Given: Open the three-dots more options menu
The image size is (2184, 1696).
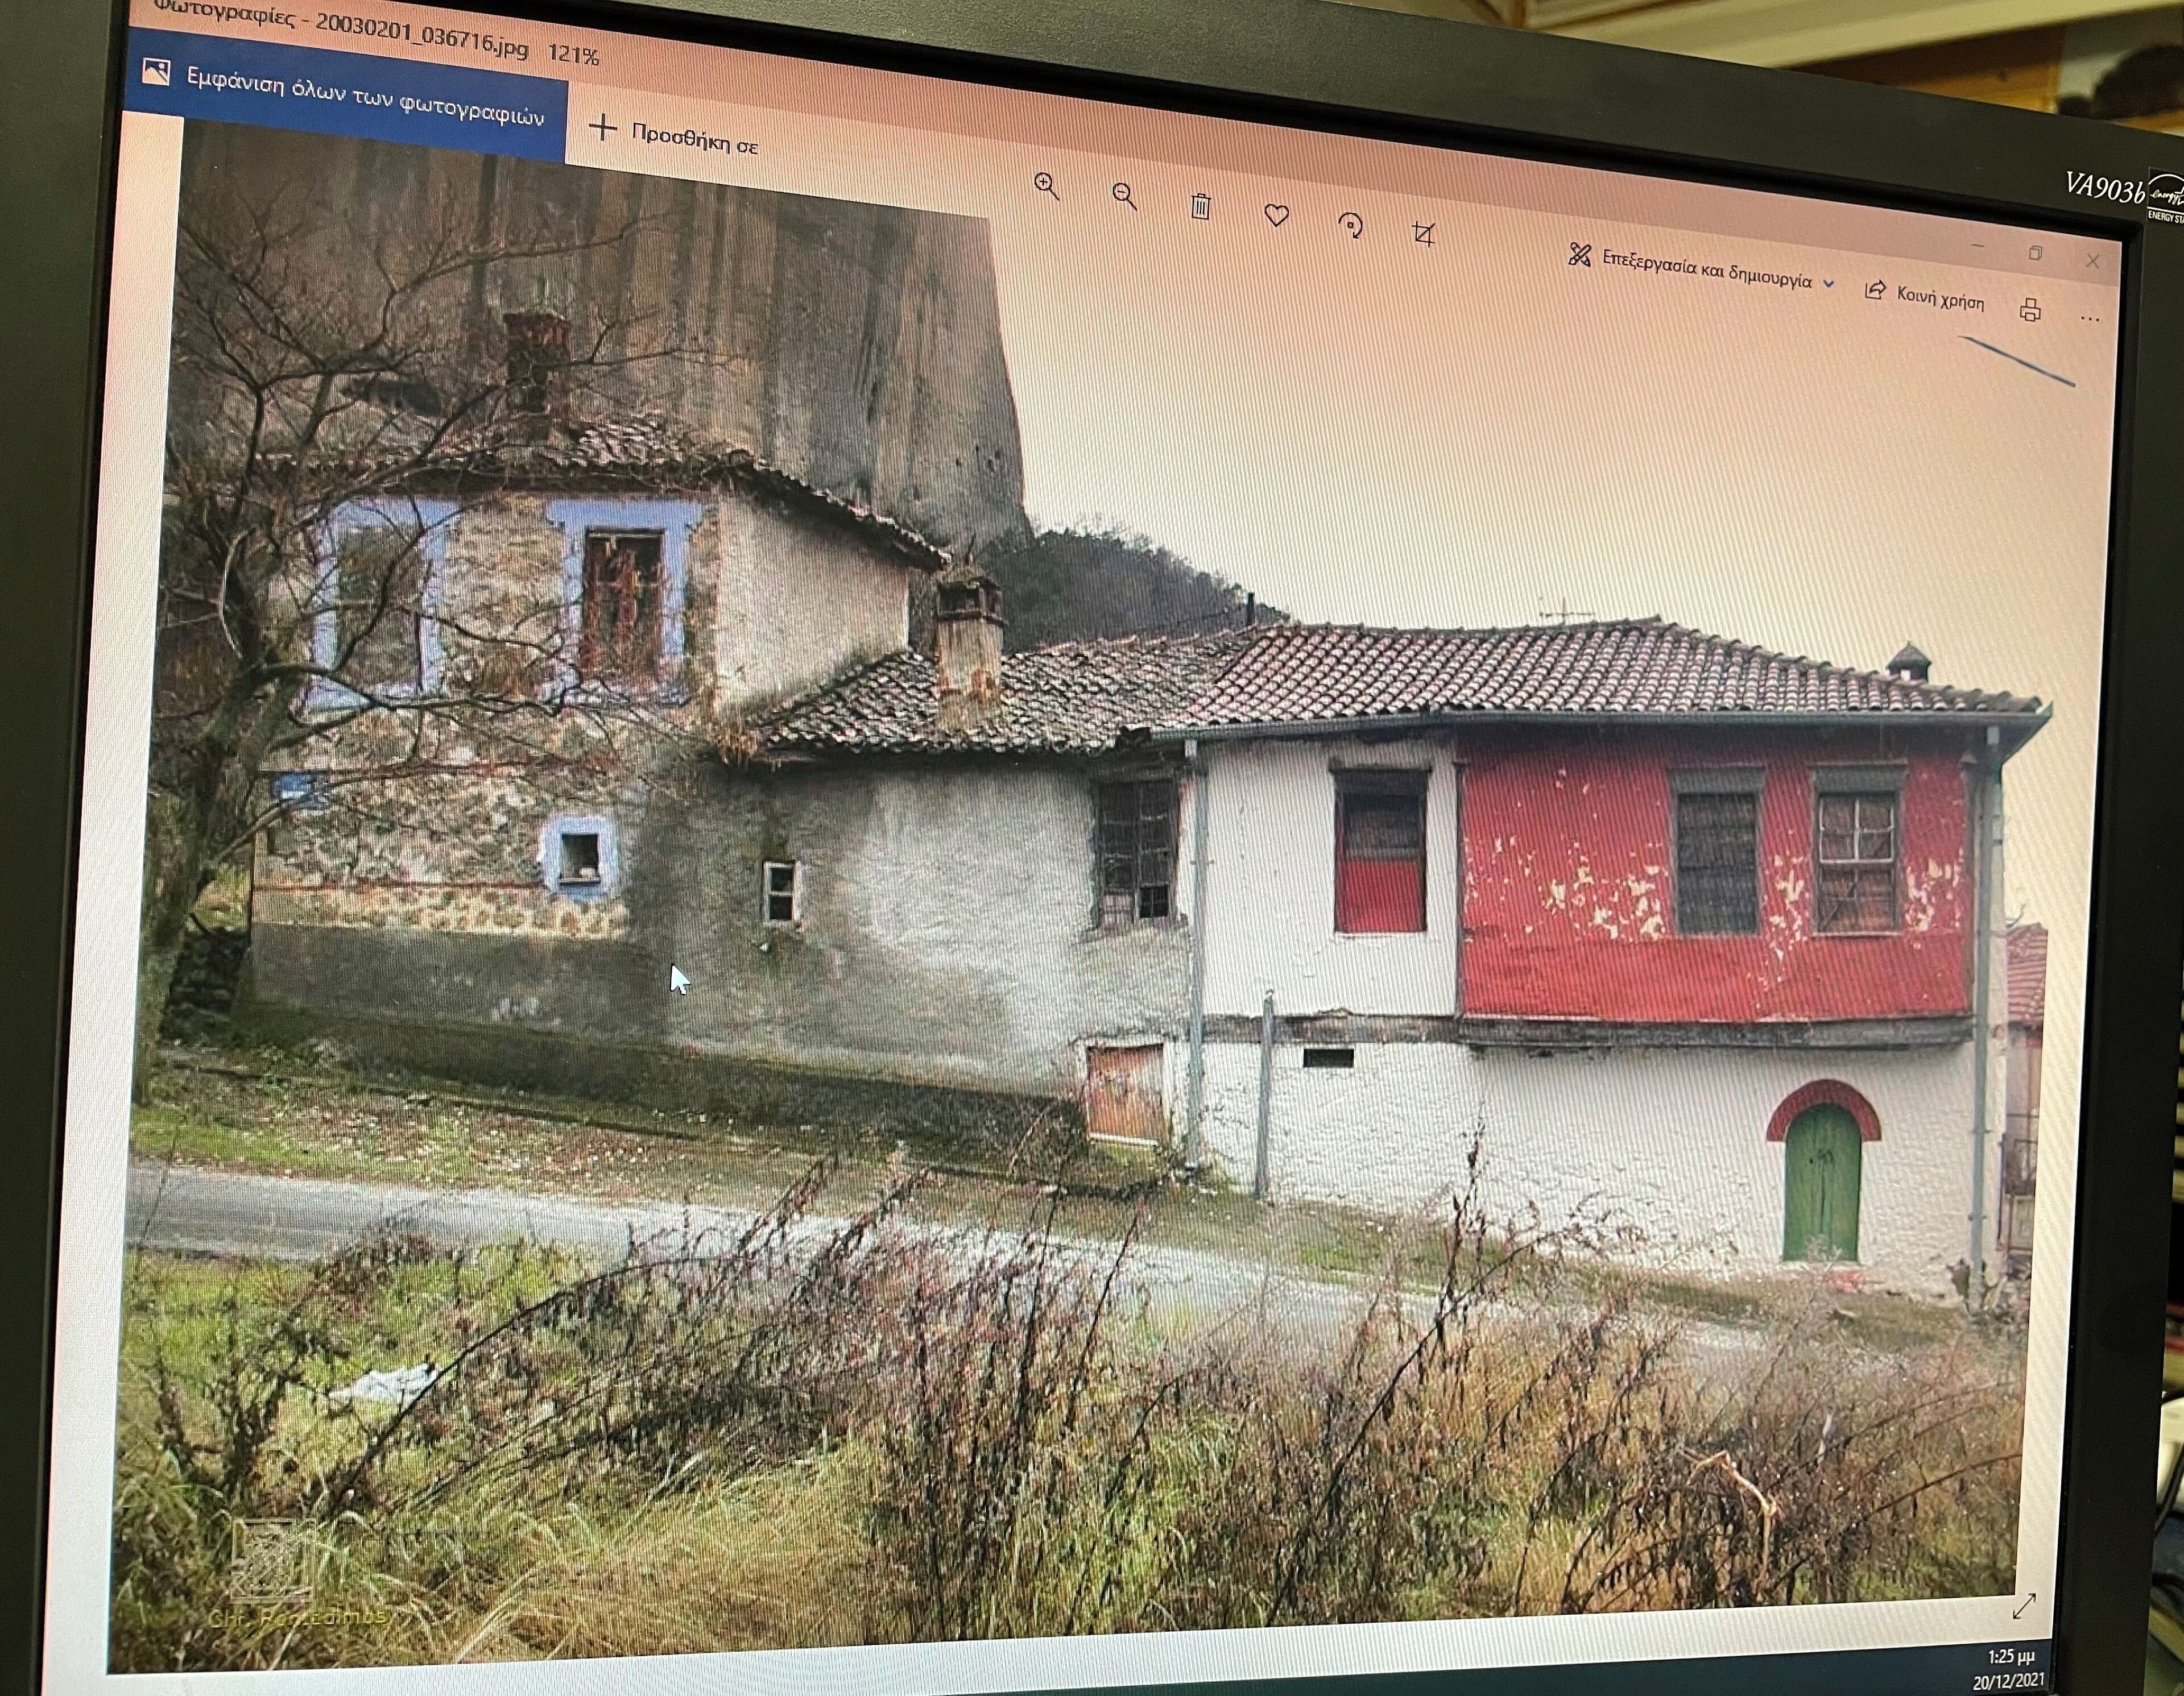Looking at the screenshot, I should click(2089, 319).
